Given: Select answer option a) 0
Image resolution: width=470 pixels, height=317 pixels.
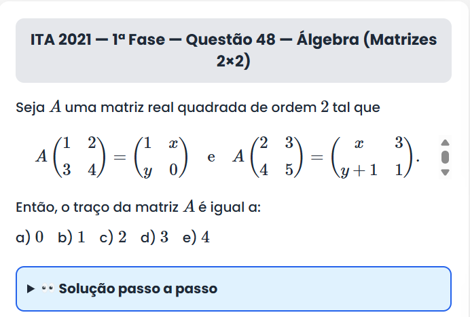Looking at the screenshot, I should click(30, 238).
